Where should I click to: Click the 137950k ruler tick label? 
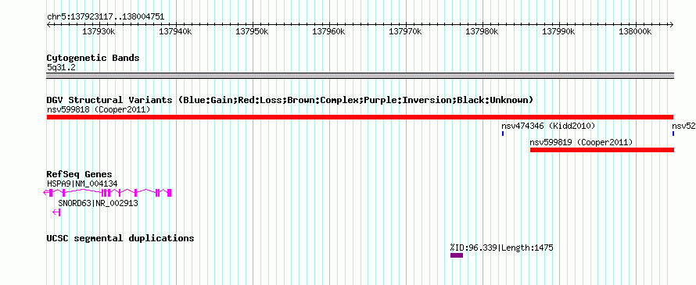[x=252, y=31]
